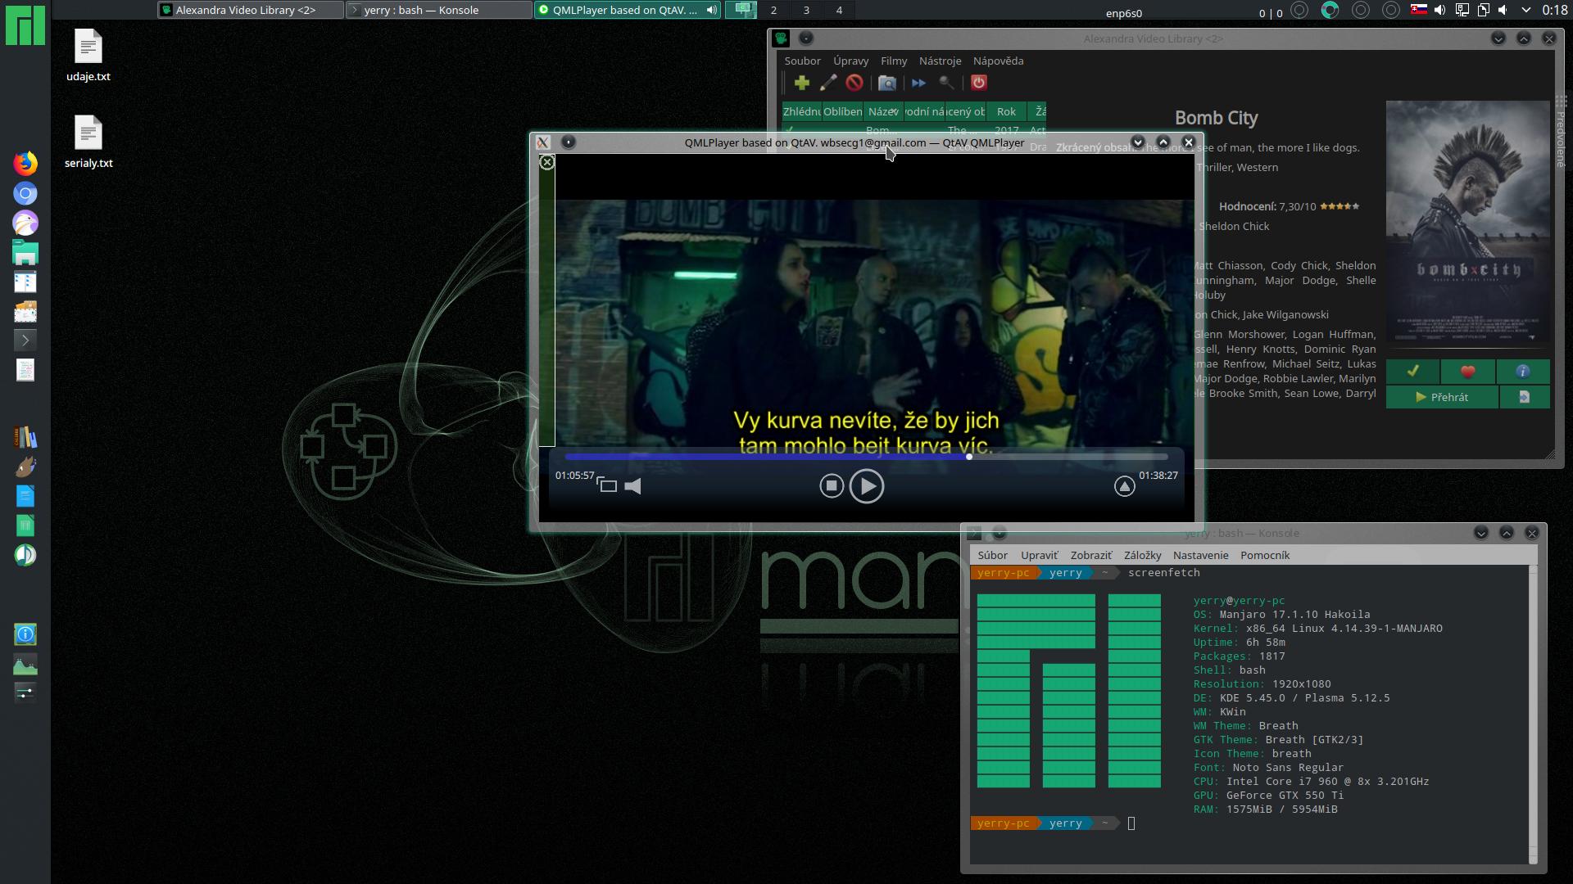The image size is (1573, 884).
Task: Switch to yerry bash Konsole taskbar entry
Action: [438, 10]
